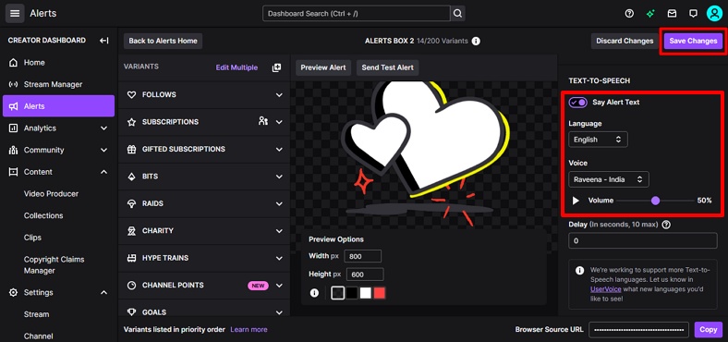Click the Goals trophy icon
Screen dimensions: 728x342
tap(131, 312)
